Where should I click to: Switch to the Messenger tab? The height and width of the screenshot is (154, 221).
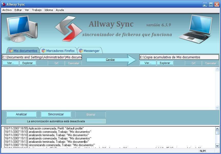90,51
